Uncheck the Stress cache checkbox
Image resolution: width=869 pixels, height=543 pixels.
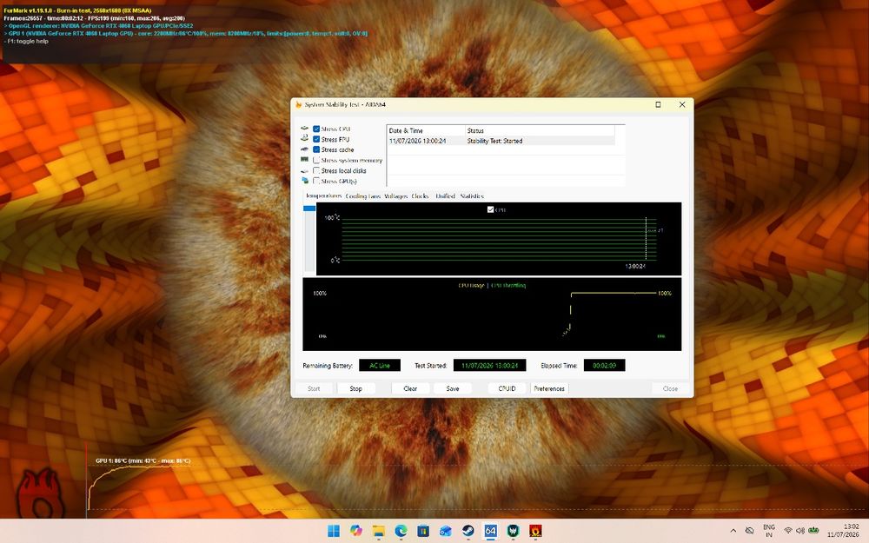(316, 149)
